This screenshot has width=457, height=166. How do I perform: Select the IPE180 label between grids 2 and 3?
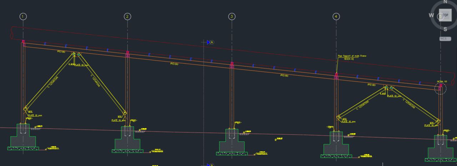[x=174, y=64]
